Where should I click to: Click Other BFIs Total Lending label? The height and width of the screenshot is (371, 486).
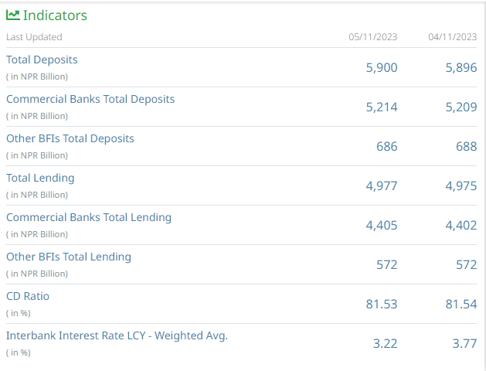coord(69,257)
